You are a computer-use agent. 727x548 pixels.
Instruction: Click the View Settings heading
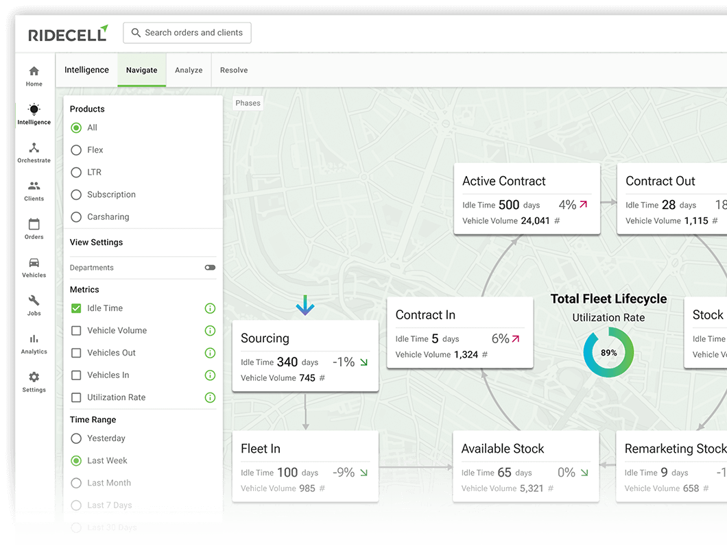[96, 242]
